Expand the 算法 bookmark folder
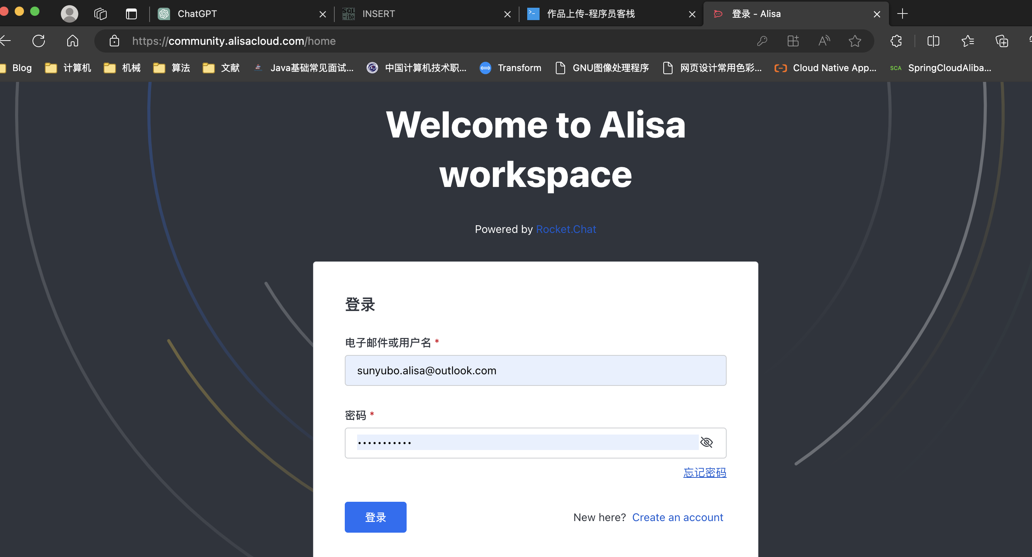Image resolution: width=1032 pixels, height=557 pixels. point(172,68)
